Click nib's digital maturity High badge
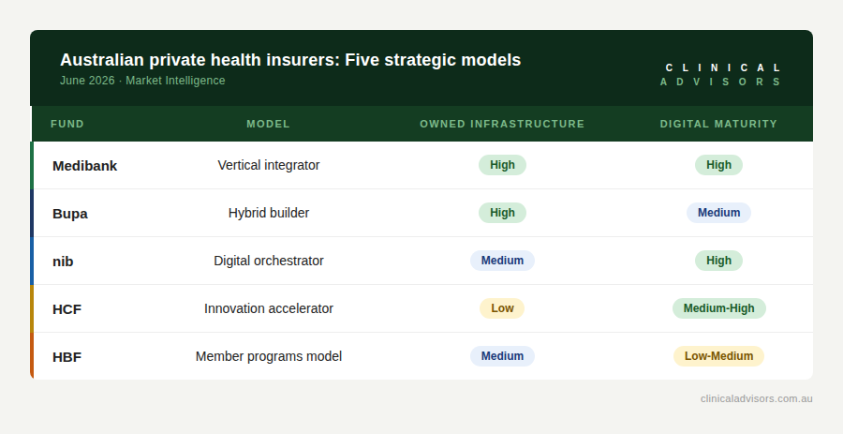Image resolution: width=843 pixels, height=434 pixels. pos(718,261)
